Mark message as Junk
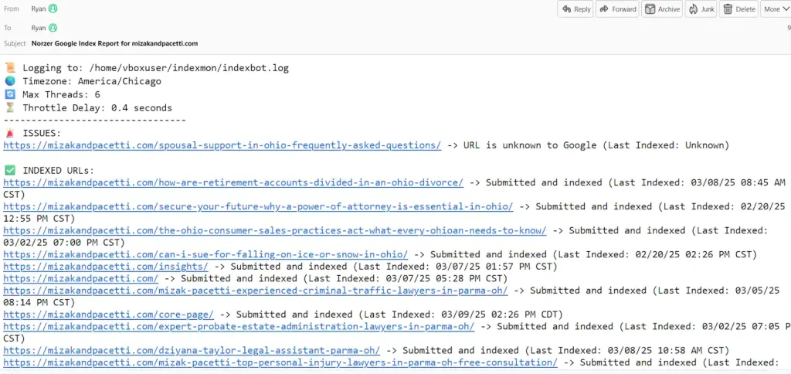Screen dimensions: 791x374 point(701,9)
